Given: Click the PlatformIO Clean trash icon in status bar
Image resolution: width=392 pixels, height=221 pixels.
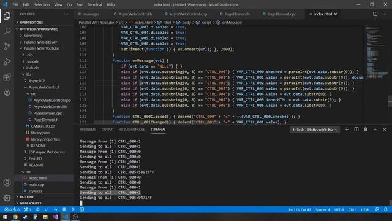Looking at the screenshot, I should coord(64,209).
